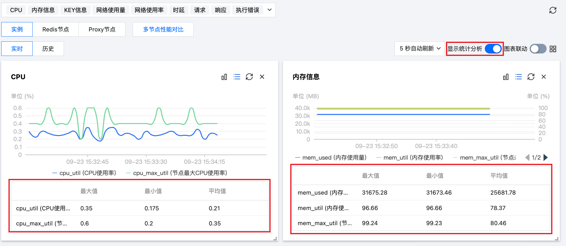Click the 多节点性能对比 button
Image resolution: width=566 pixels, height=246 pixels.
click(x=163, y=29)
